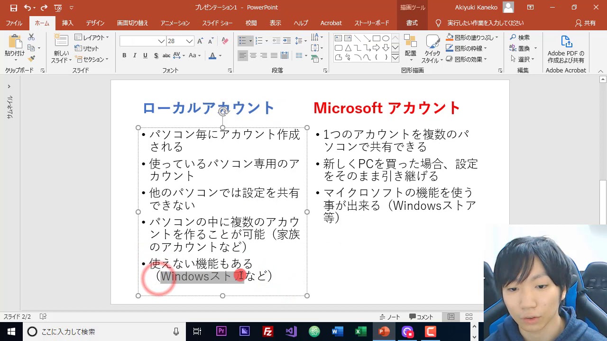The height and width of the screenshot is (341, 607).
Task: Decrease font size with the smaller A icon
Action: 212,41
